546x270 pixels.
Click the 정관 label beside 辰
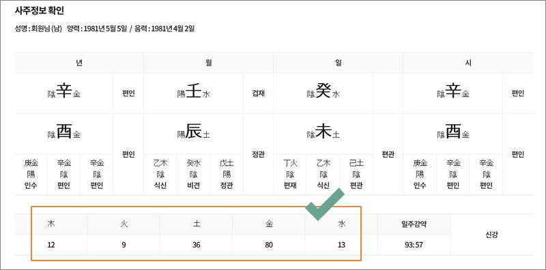tap(259, 155)
